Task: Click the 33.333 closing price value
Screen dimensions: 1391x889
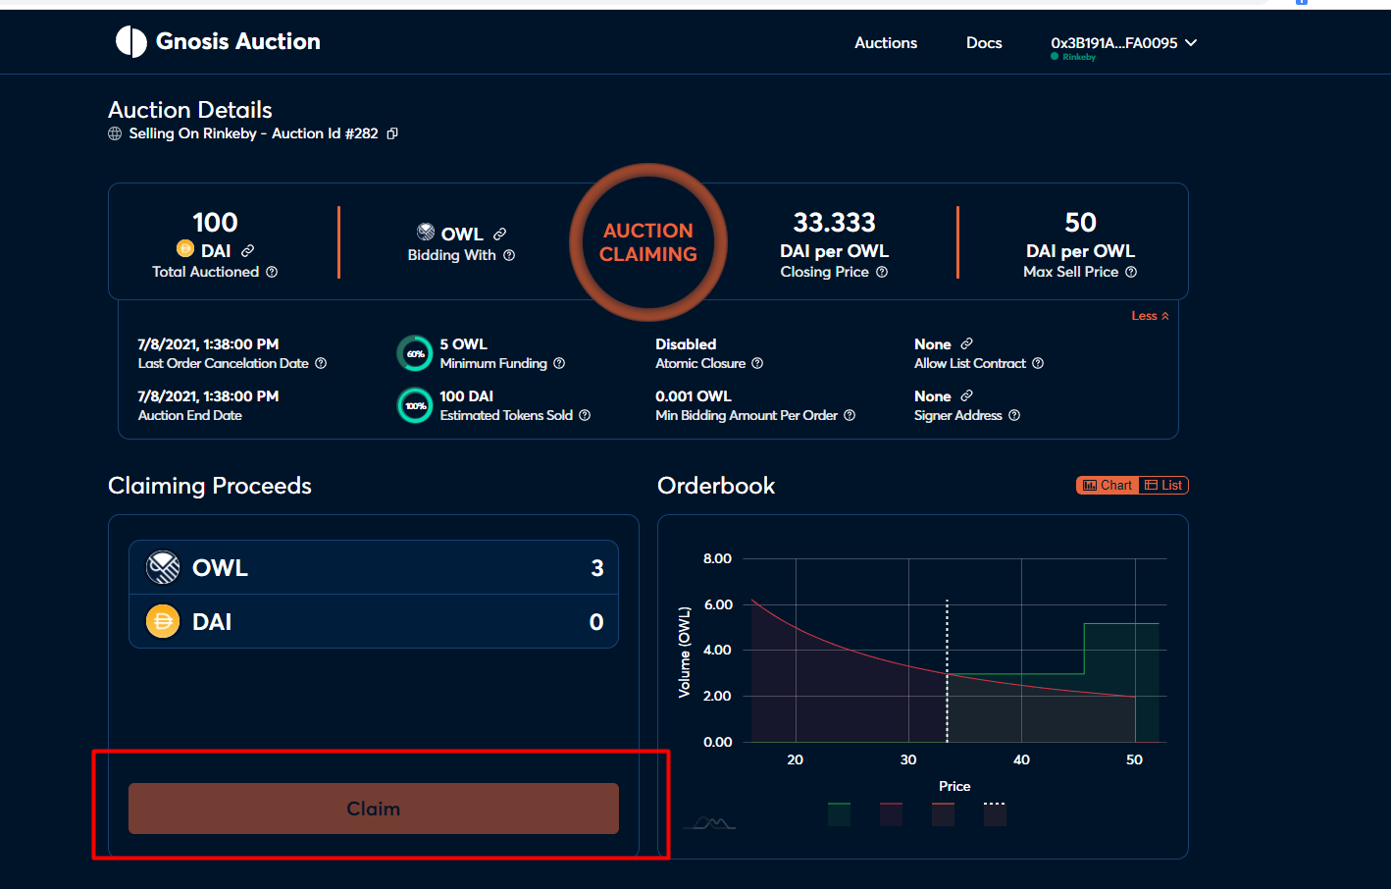Action: 835,223
